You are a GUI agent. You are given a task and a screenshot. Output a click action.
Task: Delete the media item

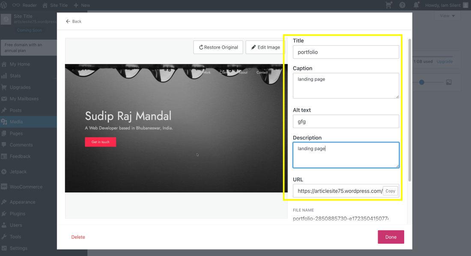78,237
